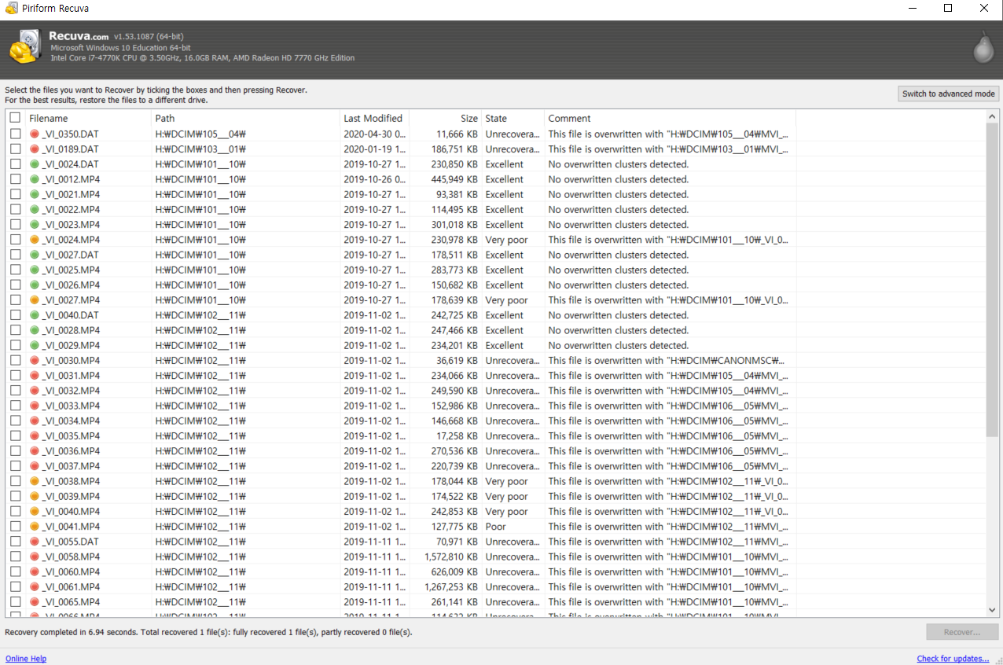Viewport: 1003px width, 665px height.
Task: Click Check for updates link
Action: point(953,659)
